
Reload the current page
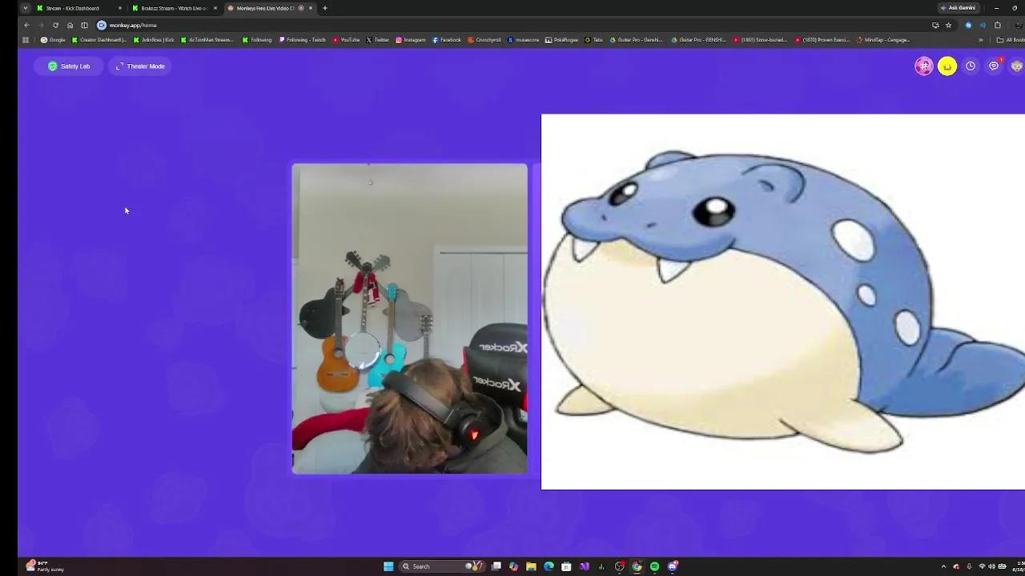55,25
